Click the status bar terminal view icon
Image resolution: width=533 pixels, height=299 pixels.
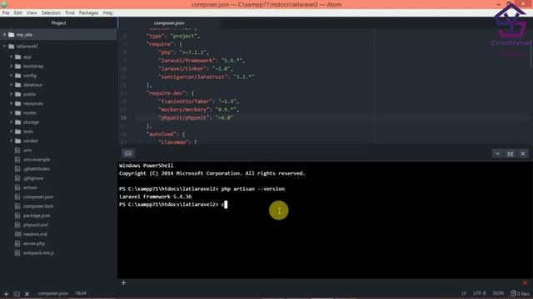click(x=17, y=294)
